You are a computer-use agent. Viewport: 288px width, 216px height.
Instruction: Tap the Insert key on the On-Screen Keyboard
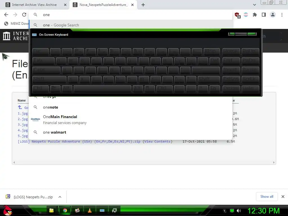click(231, 70)
